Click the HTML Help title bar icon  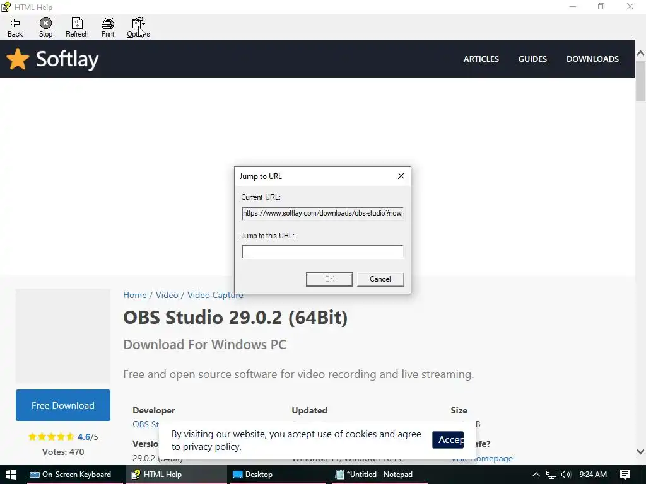pos(6,7)
